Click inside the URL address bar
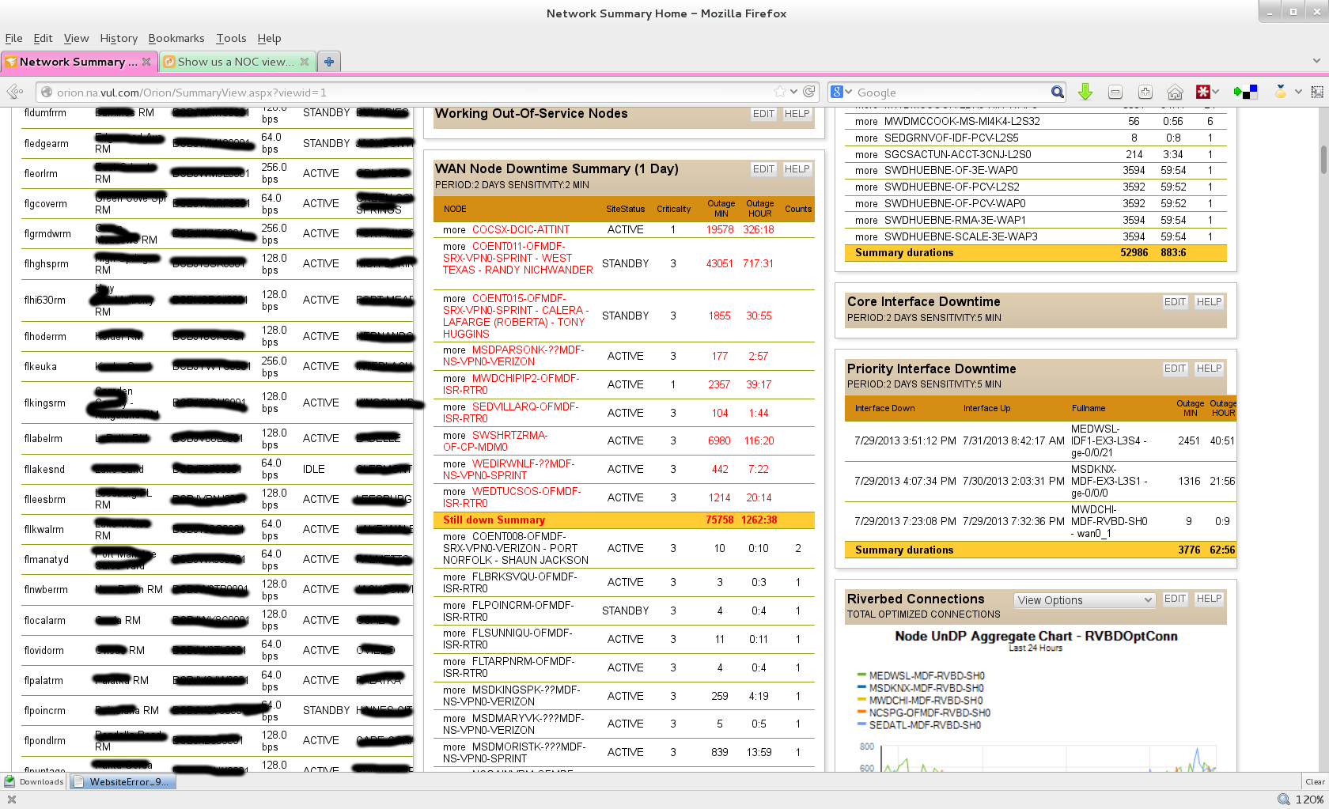This screenshot has height=809, width=1329. [396, 93]
